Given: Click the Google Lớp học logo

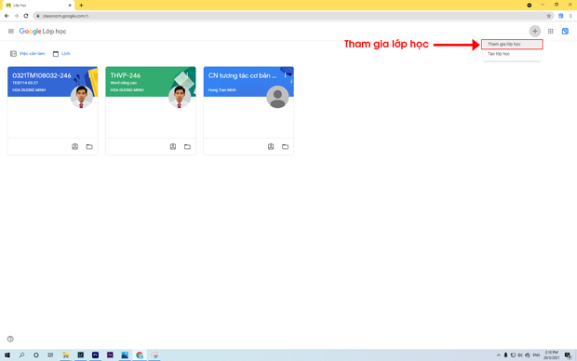Looking at the screenshot, I should (x=43, y=32).
